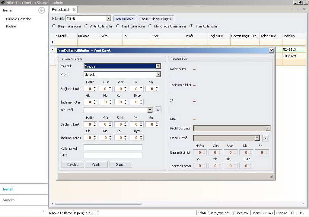Click the horizontal scrollbar thumb

(98, 204)
